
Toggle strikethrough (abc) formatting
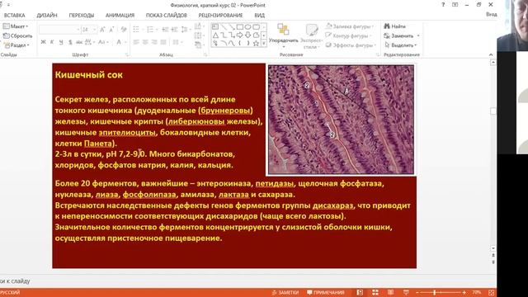click(79, 42)
